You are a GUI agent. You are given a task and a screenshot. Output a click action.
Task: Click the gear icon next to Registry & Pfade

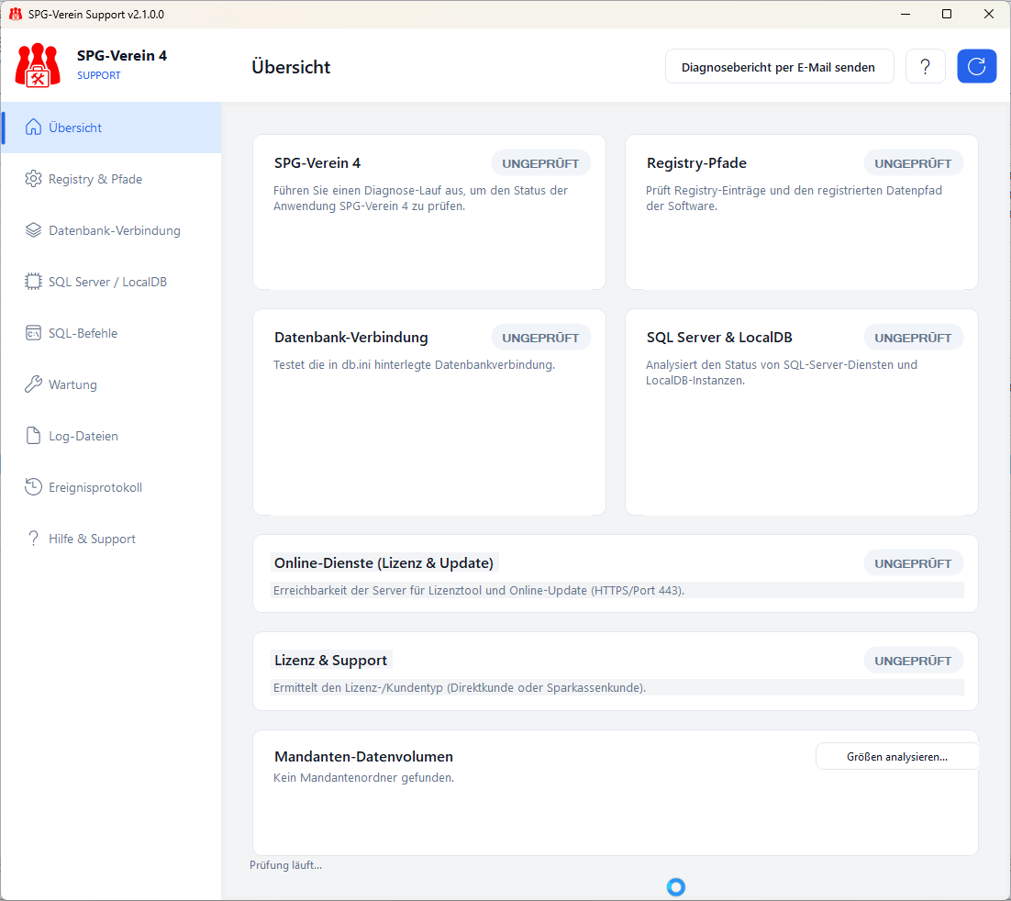(33, 179)
